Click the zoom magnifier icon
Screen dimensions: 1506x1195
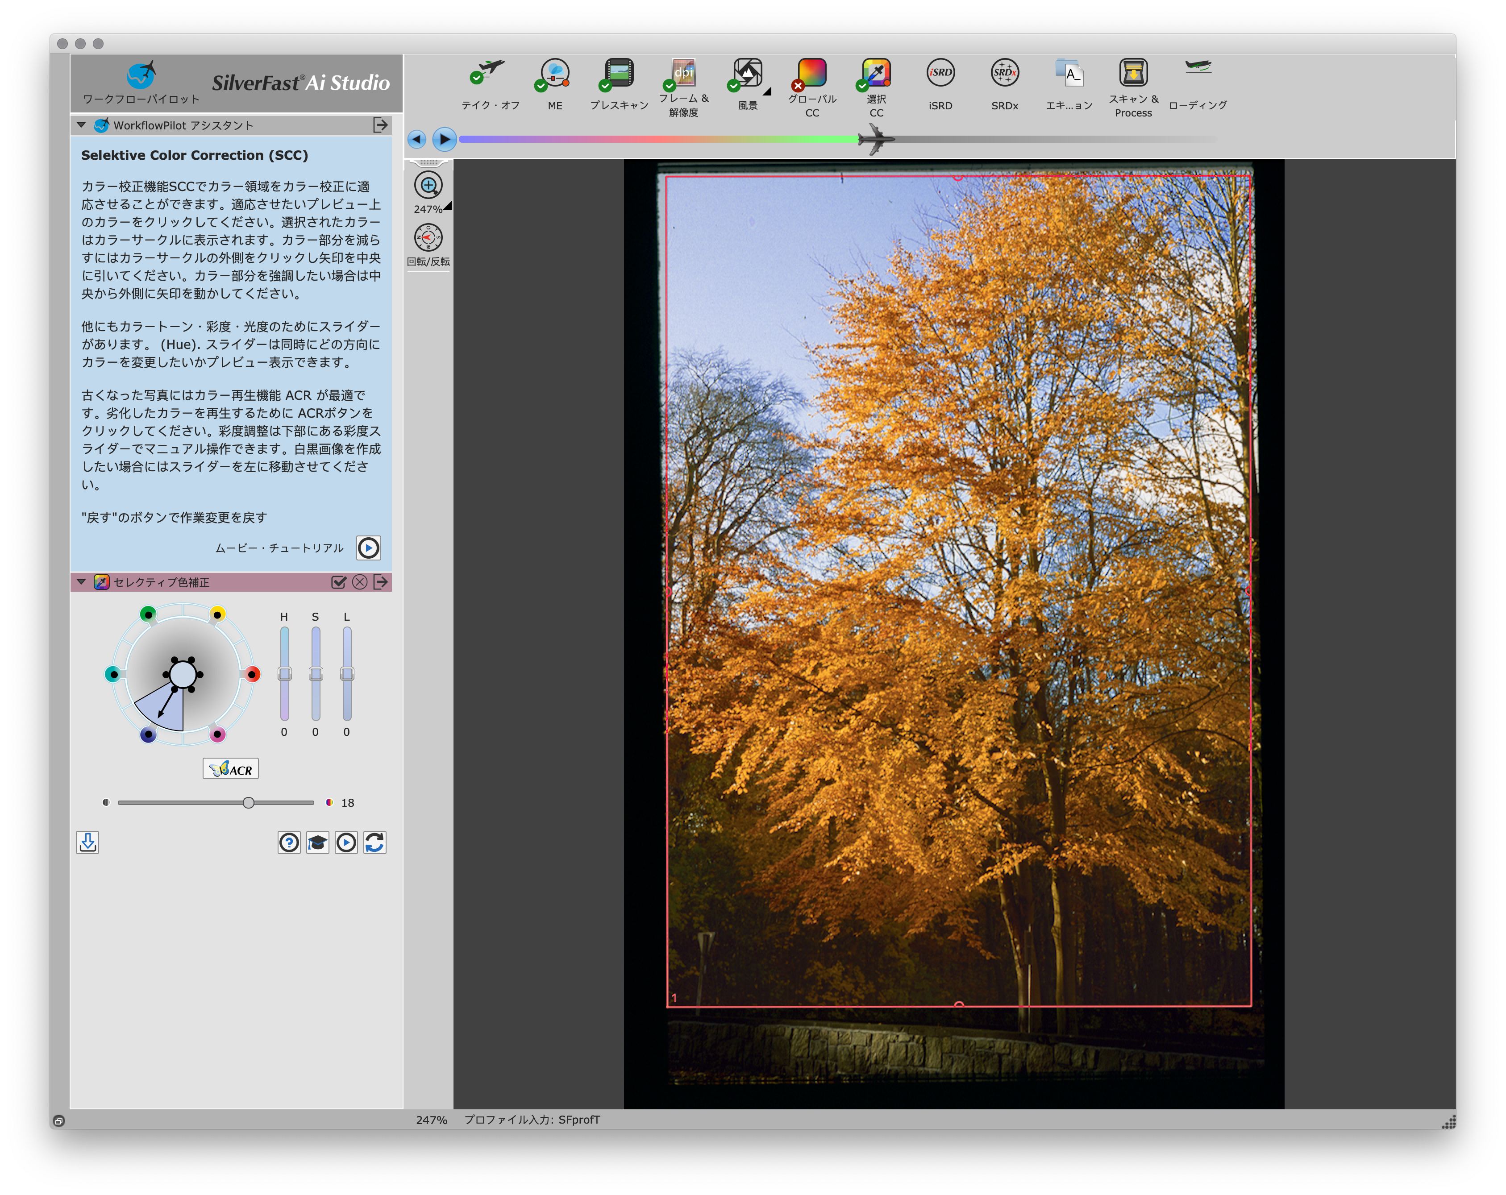pos(428,186)
